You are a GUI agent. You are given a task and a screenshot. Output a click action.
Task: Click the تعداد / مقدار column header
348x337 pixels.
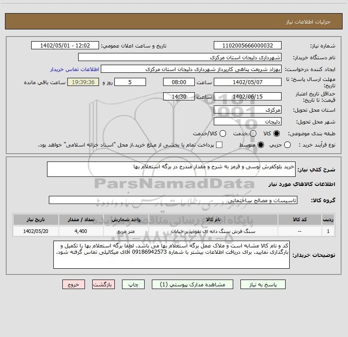(81, 219)
